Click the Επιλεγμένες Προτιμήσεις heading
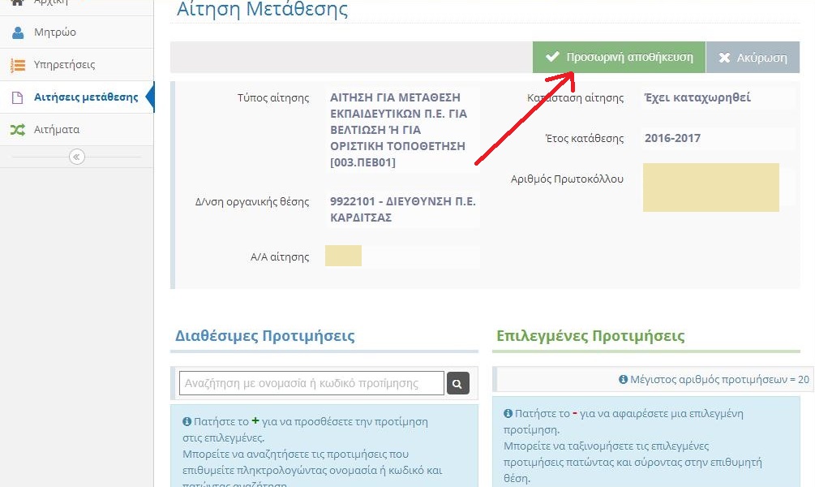The height and width of the screenshot is (487, 815). 590,336
